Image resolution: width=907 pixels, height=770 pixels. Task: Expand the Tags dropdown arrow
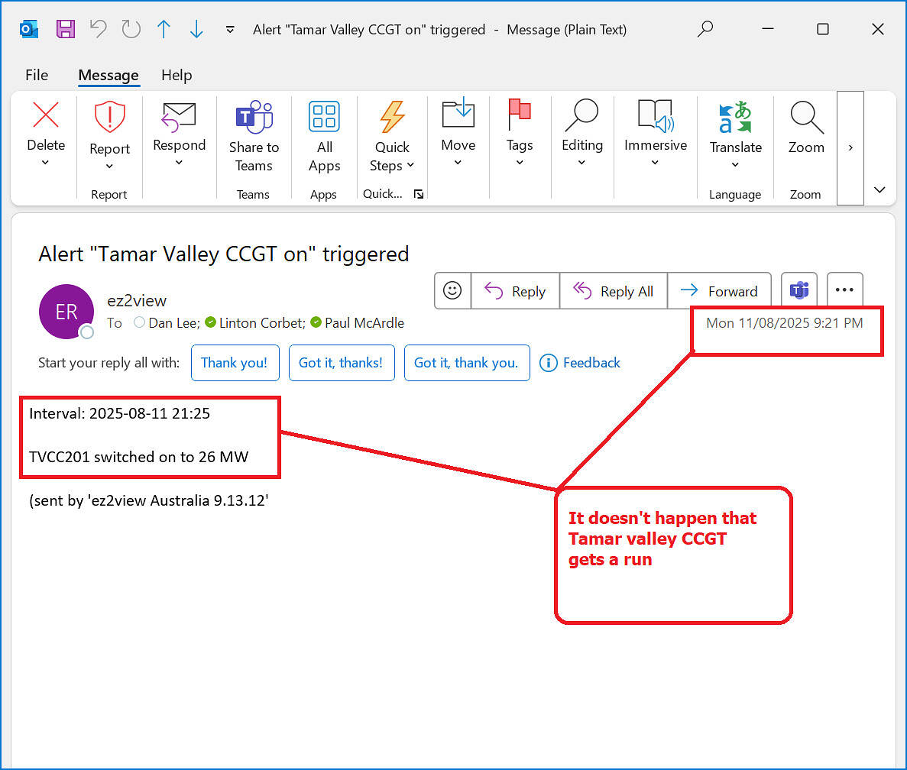point(520,163)
